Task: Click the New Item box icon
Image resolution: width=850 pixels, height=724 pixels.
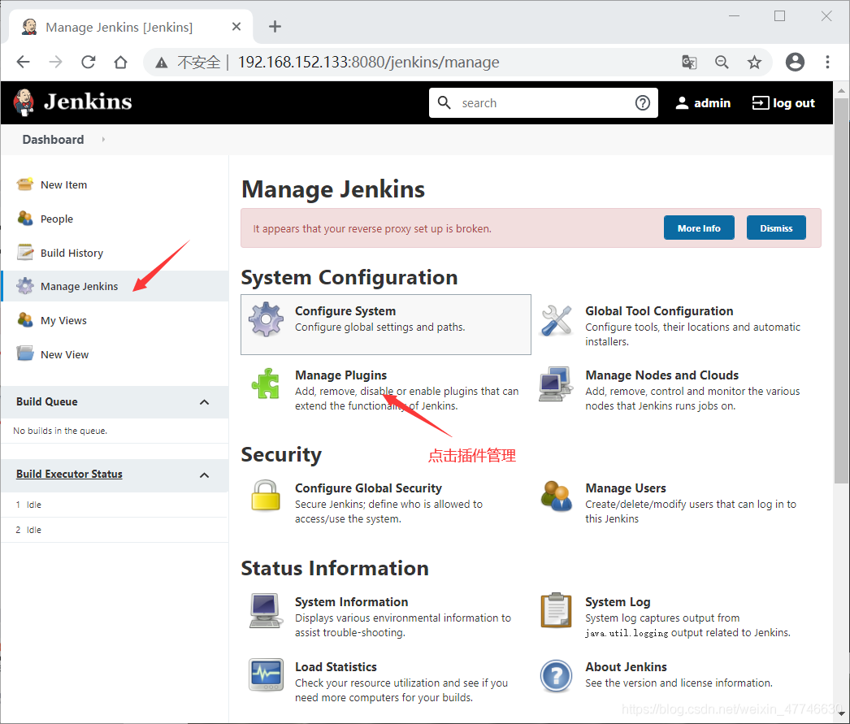Action: pos(25,184)
